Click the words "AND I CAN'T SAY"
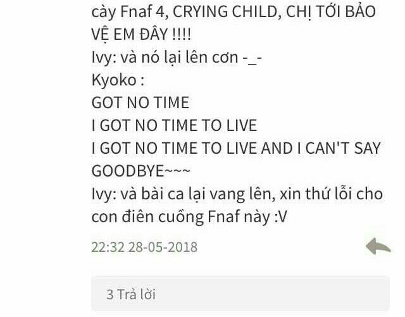Screen dimensions: 405x317 click(x=321, y=148)
